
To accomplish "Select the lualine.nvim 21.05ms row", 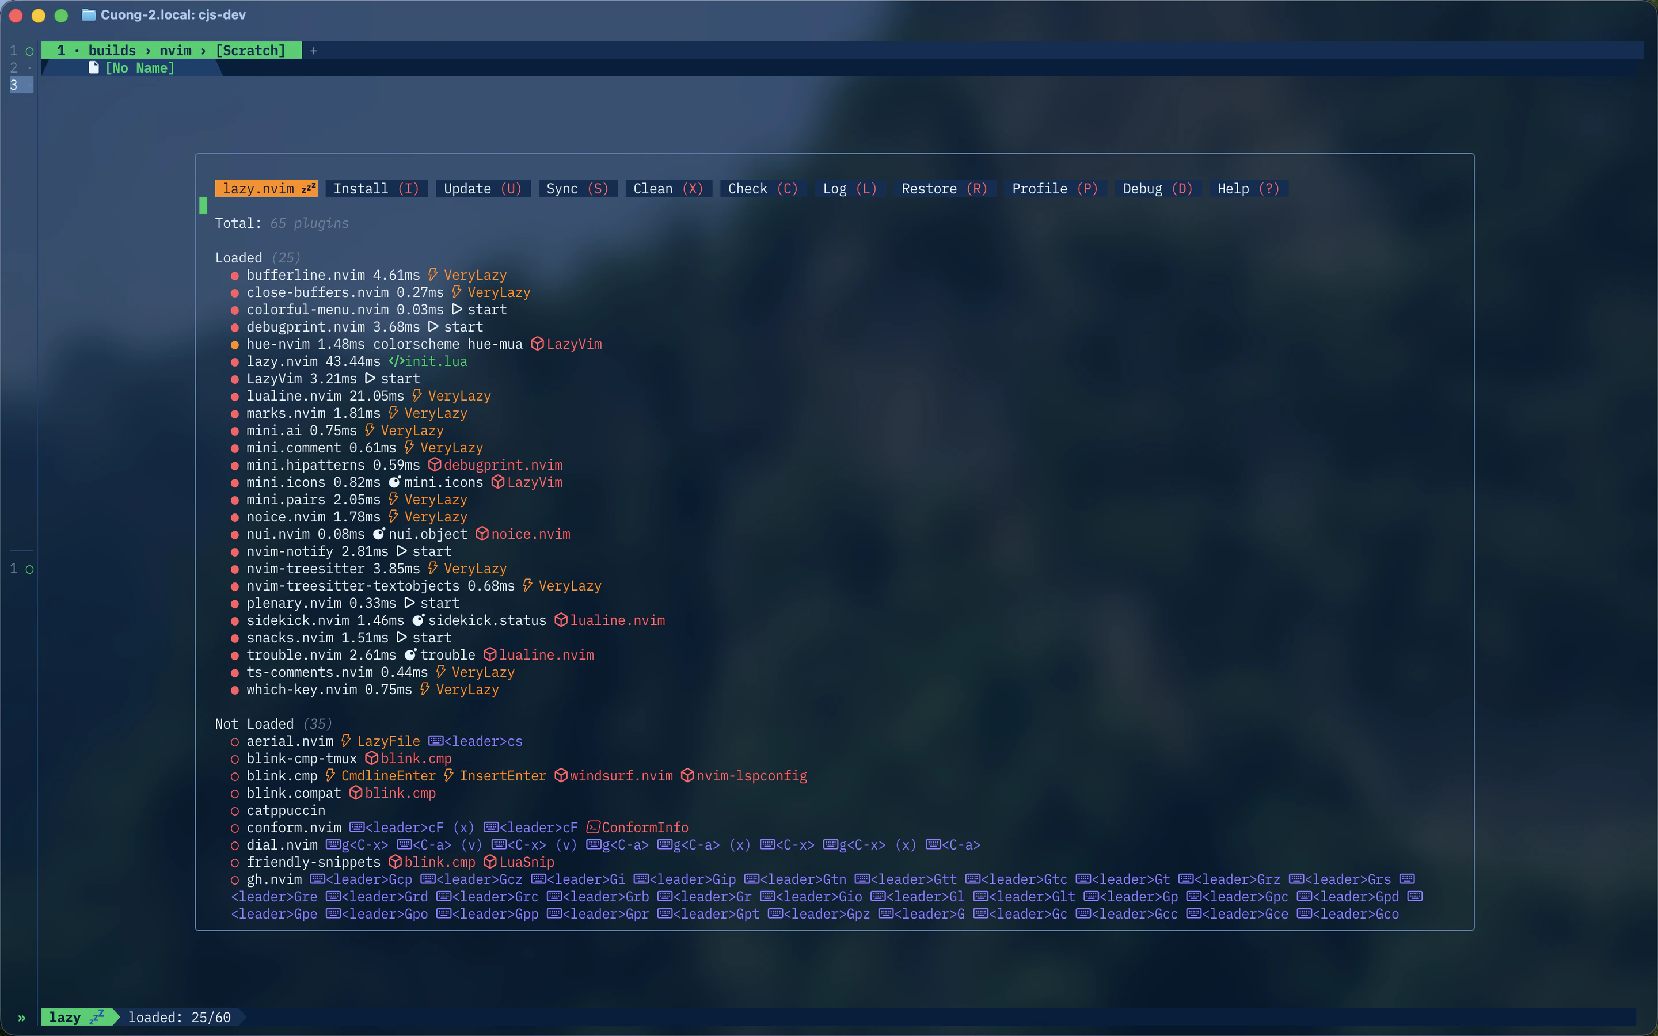I will pyautogui.click(x=361, y=396).
